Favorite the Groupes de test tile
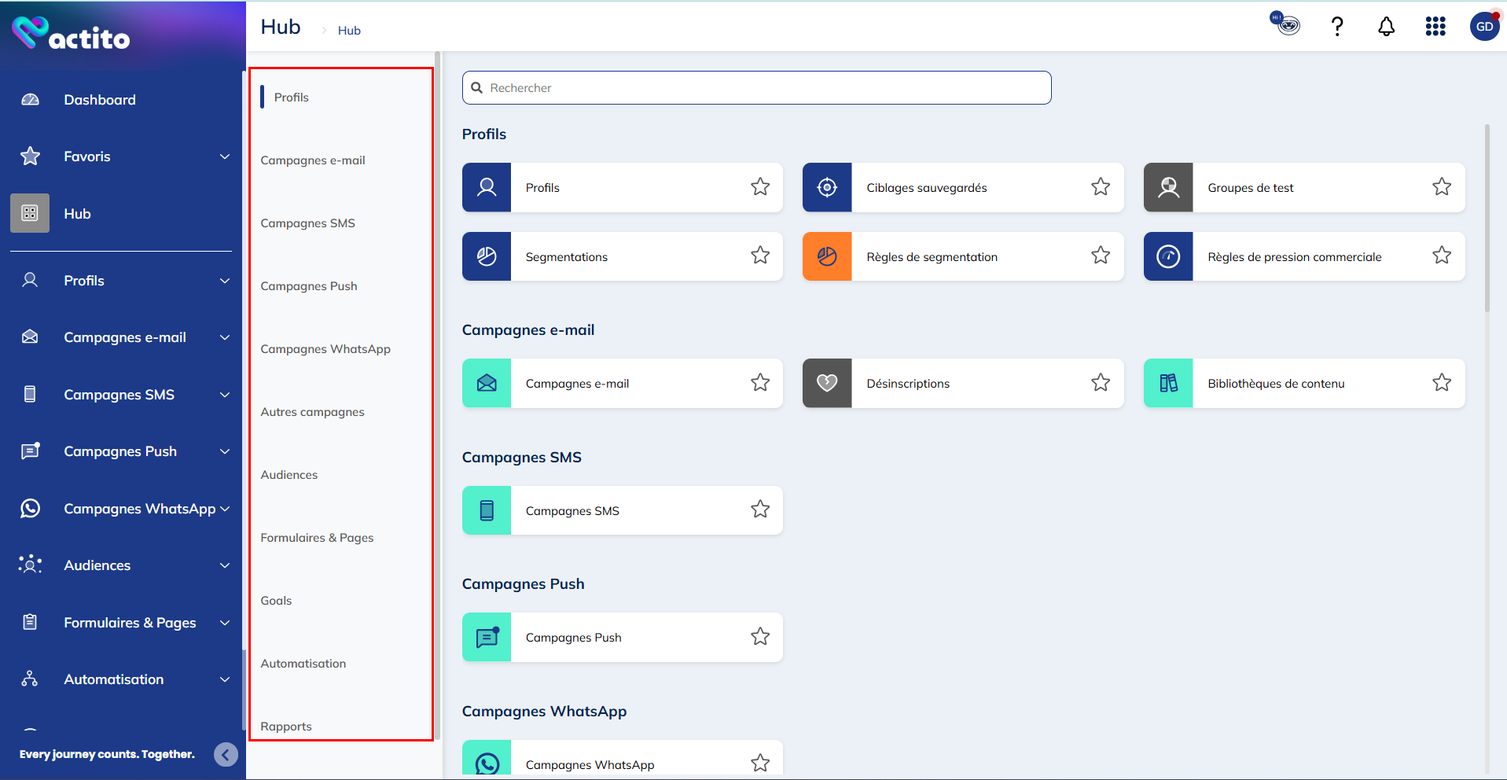The height and width of the screenshot is (780, 1507). click(1441, 187)
